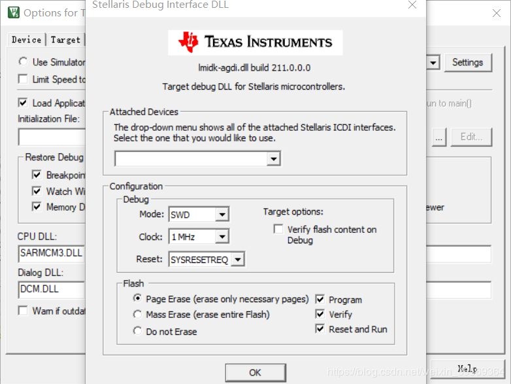Click the browse ... button in the Options window
This screenshot has width=511, height=384.
click(439, 137)
